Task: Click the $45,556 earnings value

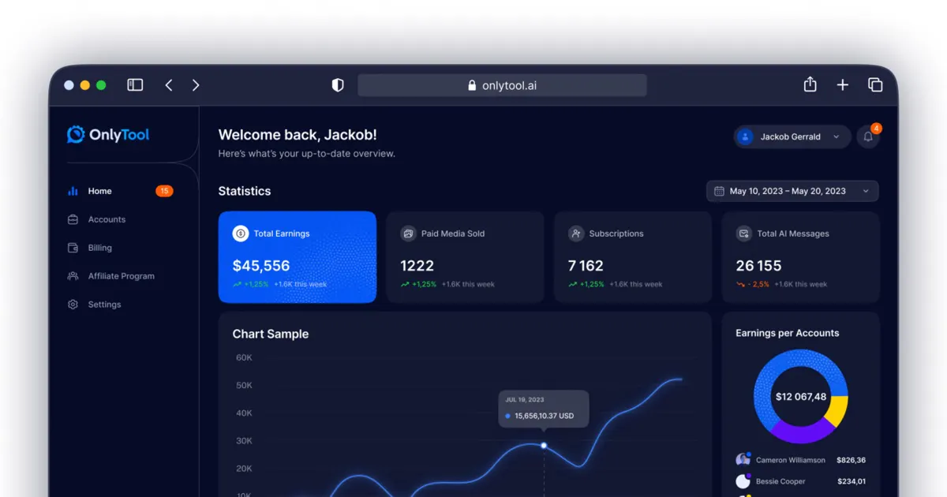Action: pyautogui.click(x=261, y=266)
